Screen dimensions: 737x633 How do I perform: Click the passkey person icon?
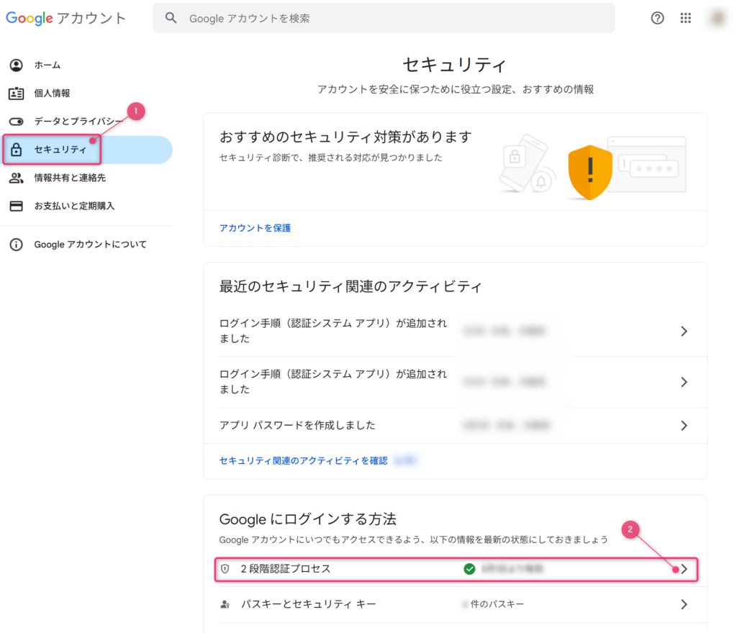tap(225, 604)
